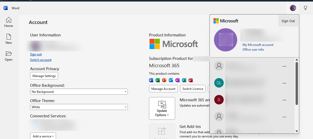Open more options for the QL account
Image resolution: width=313 pixels, height=139 pixels.
(x=284, y=83)
